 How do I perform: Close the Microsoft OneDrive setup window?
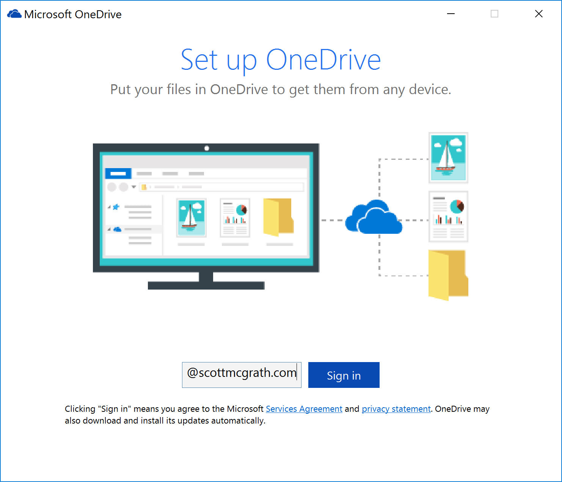tap(538, 14)
